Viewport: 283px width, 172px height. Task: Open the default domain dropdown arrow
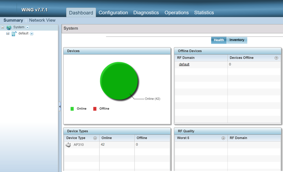[32, 34]
